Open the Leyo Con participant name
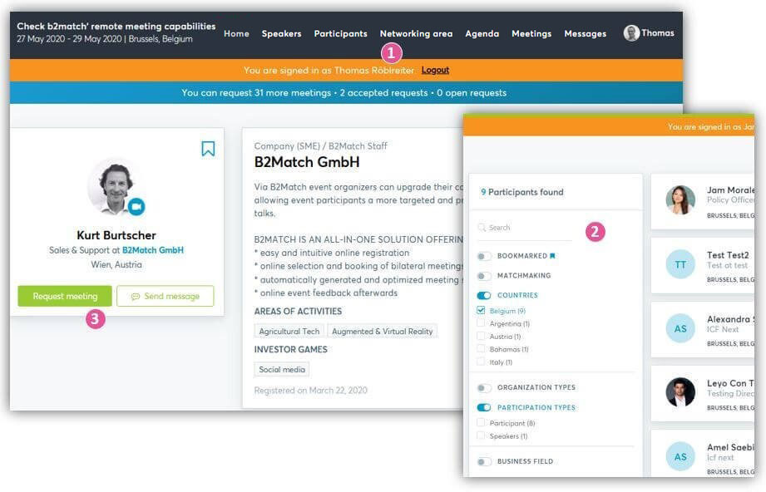 730,383
